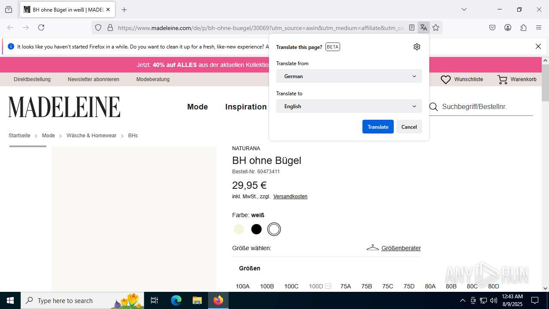This screenshot has width=549, height=309.
Task: Open the Größenberater size guide
Action: point(393,248)
